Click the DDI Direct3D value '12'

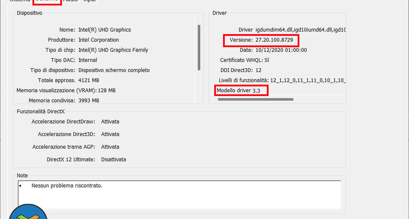258,70
